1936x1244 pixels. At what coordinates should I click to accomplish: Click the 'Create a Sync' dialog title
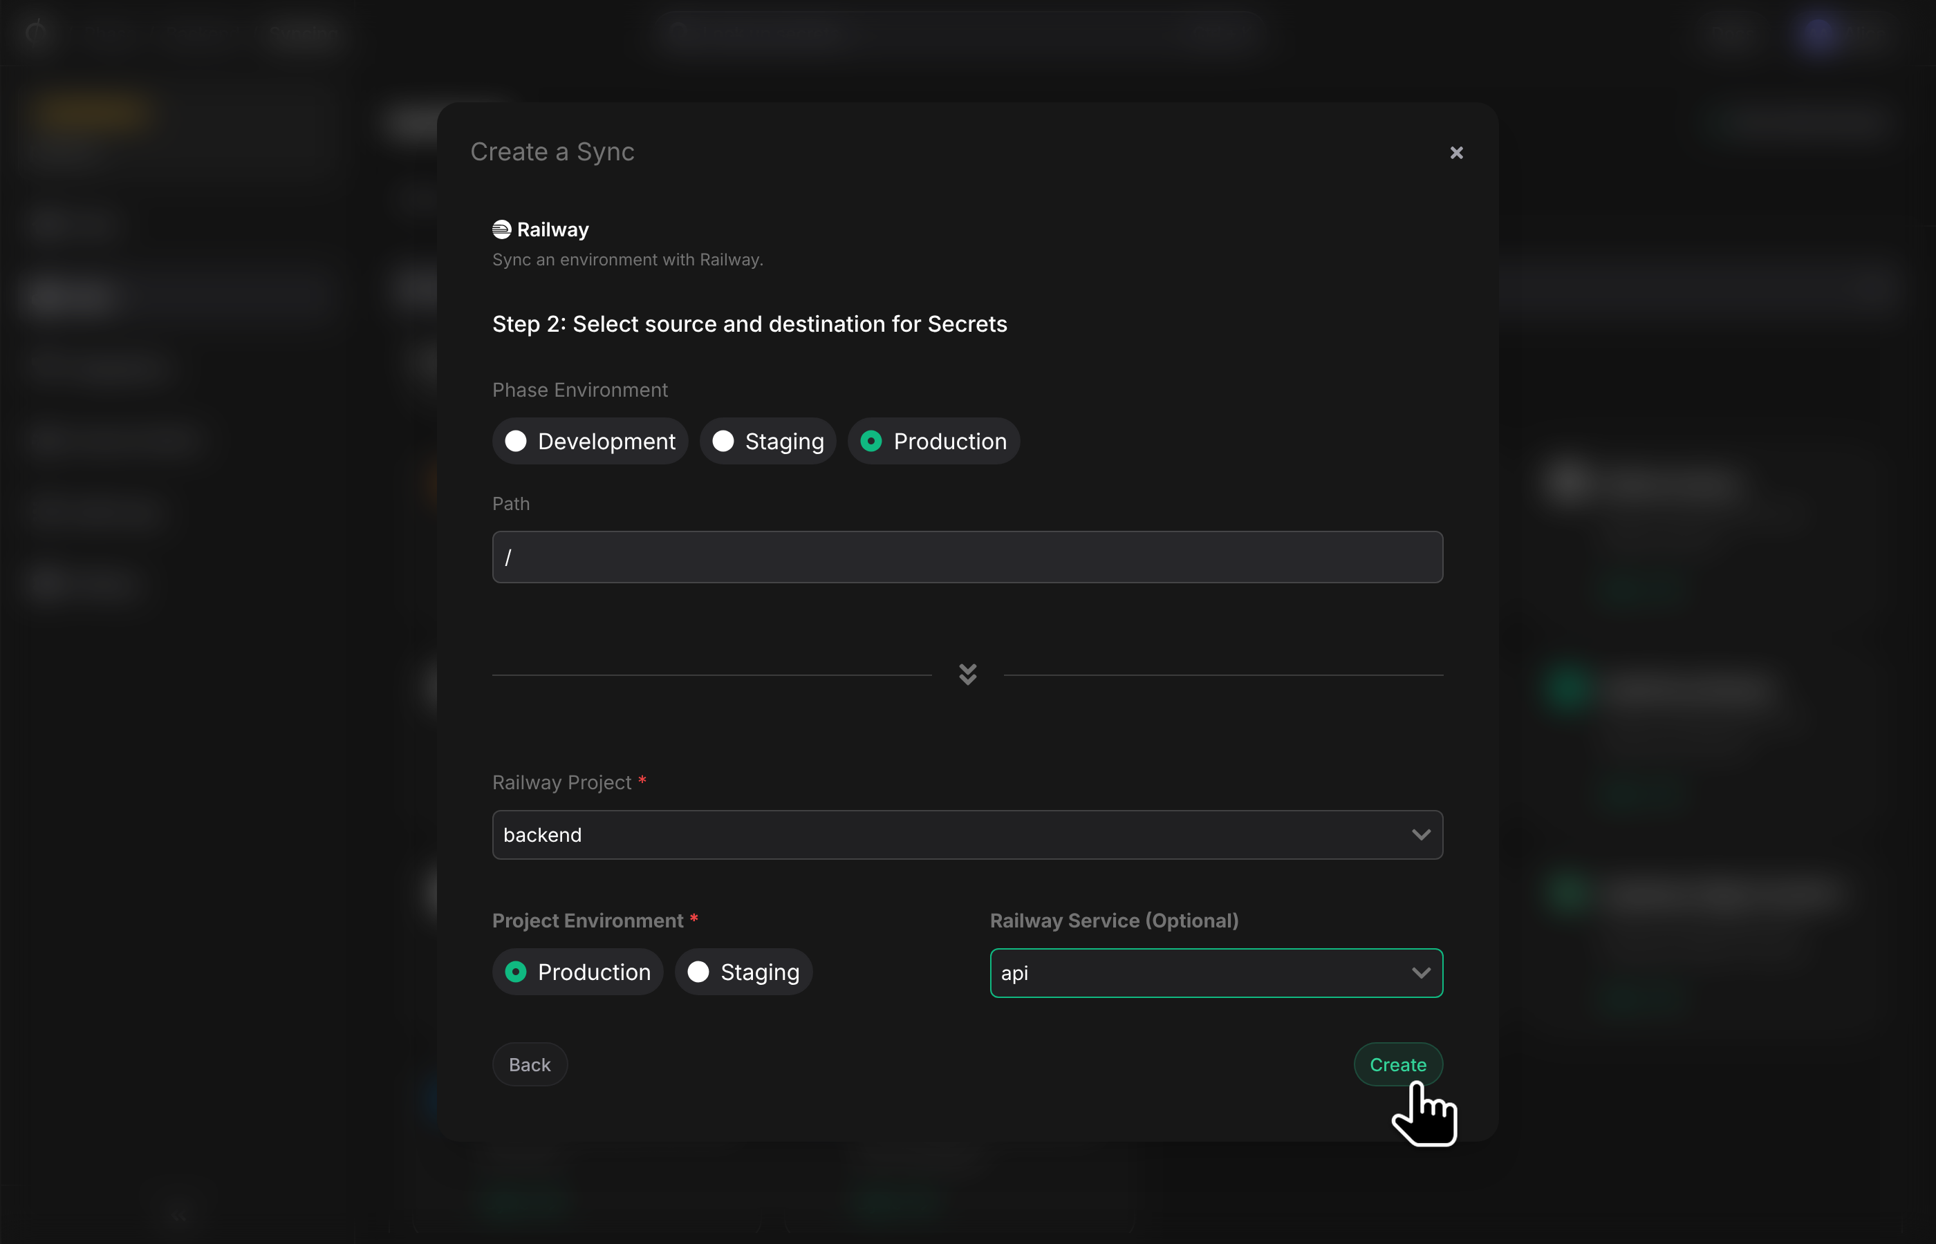[x=552, y=152]
